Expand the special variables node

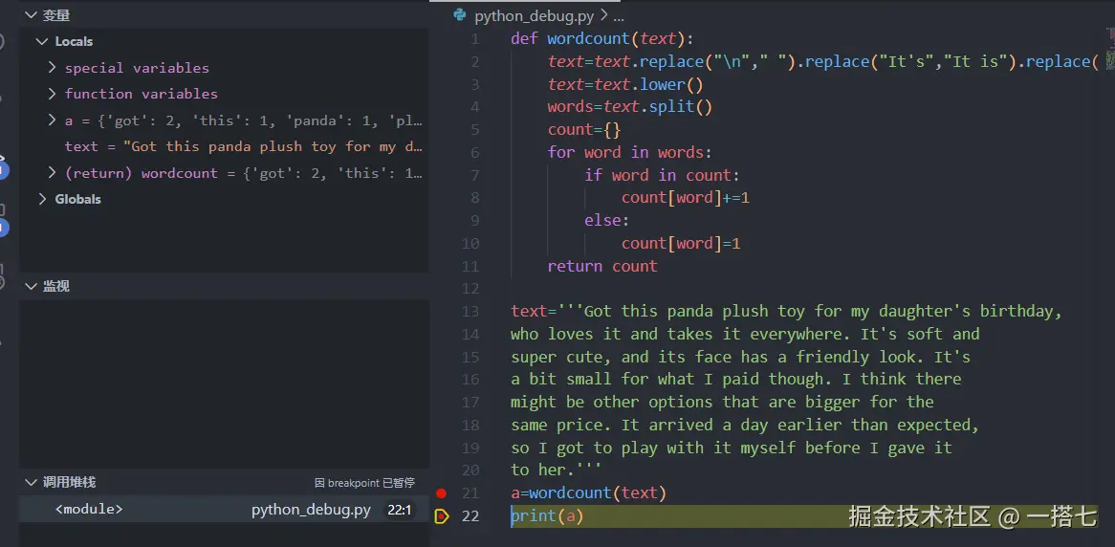52,68
